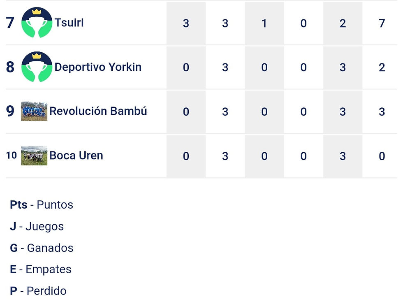Click the Pts - Puntos legend entry
This screenshot has width=403, height=302.
42,205
